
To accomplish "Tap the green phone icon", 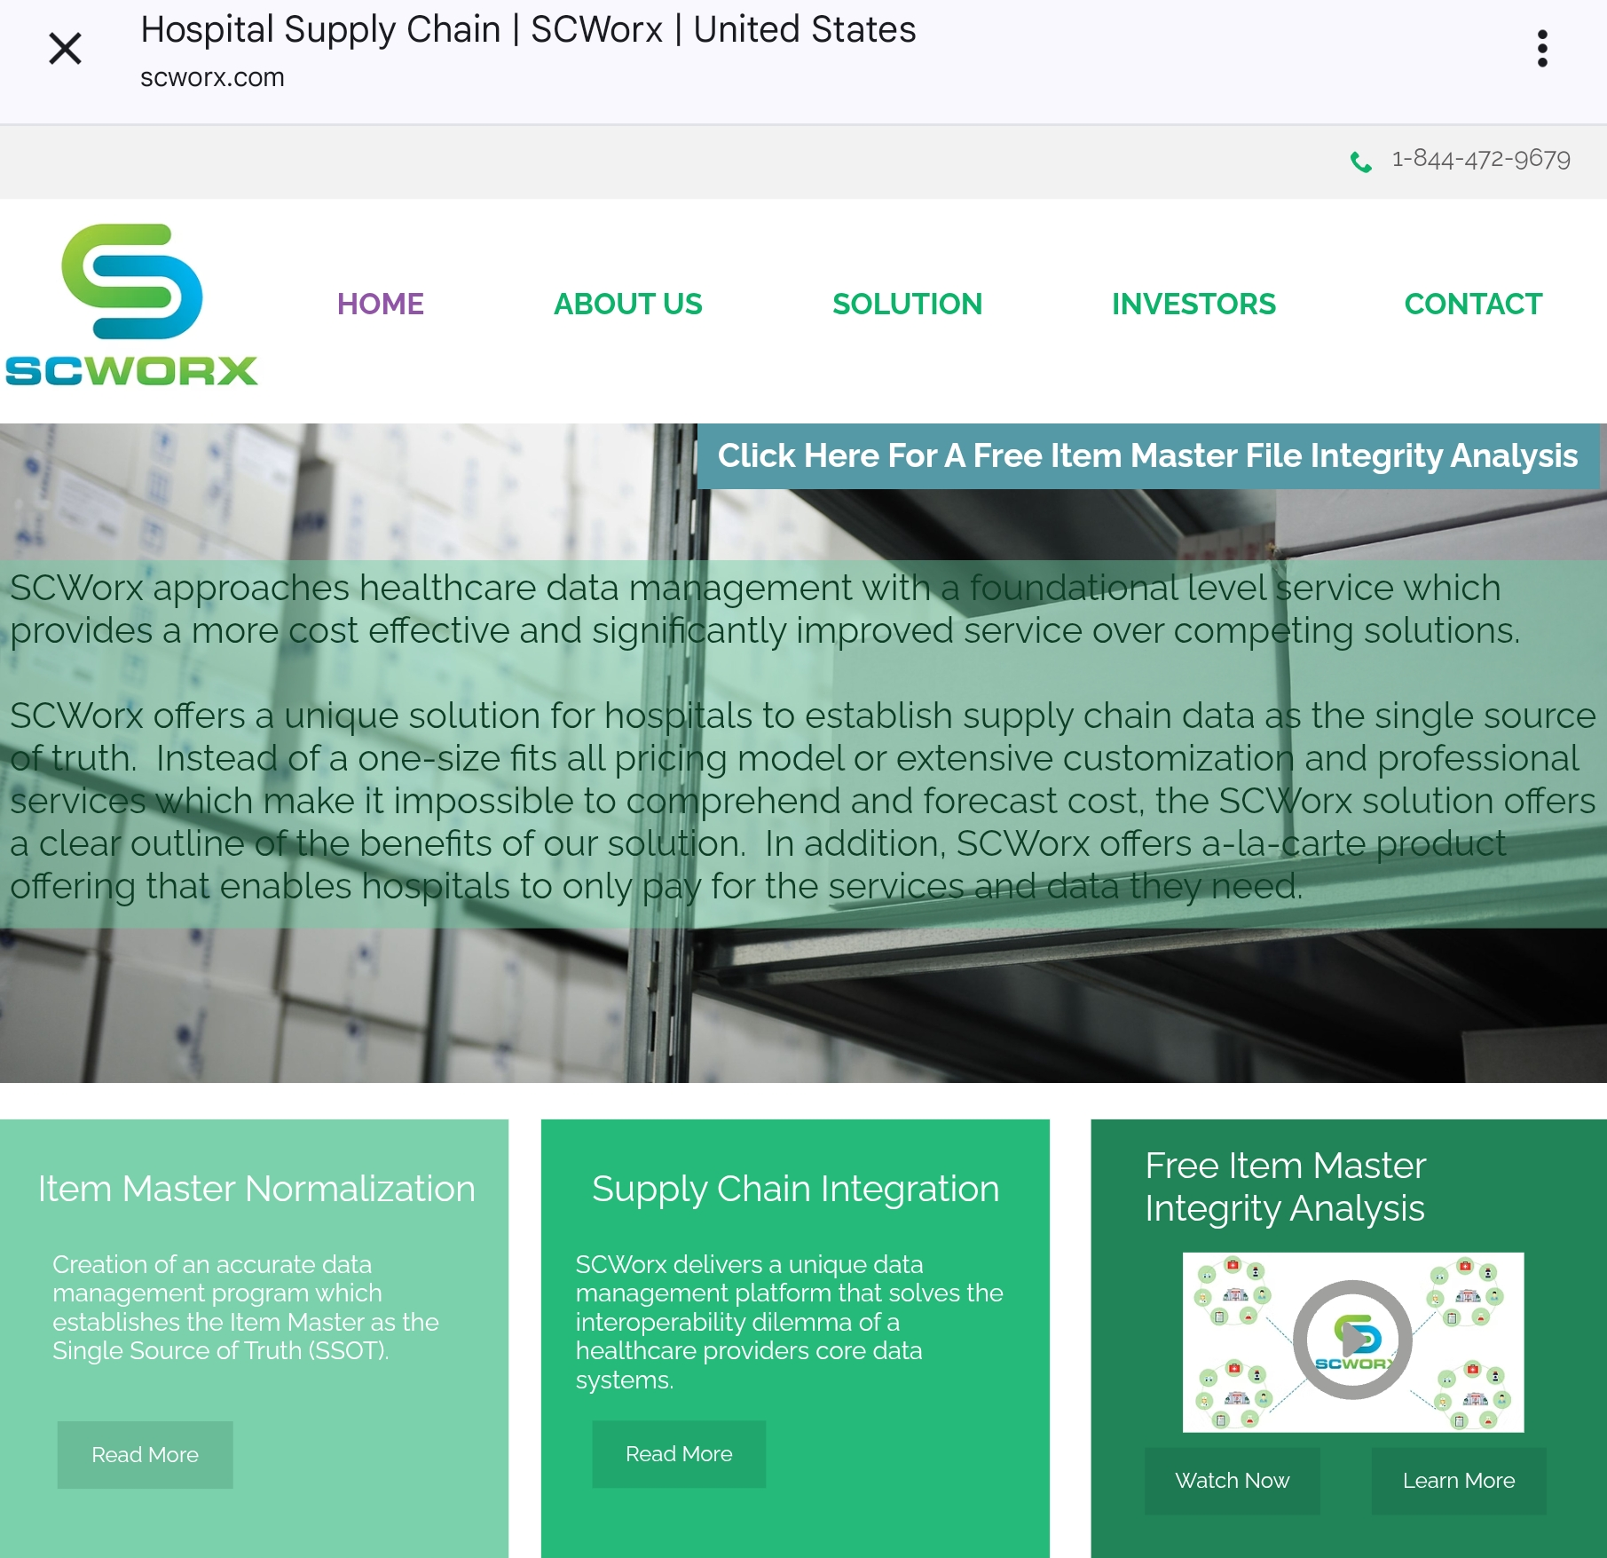I will pyautogui.click(x=1360, y=161).
